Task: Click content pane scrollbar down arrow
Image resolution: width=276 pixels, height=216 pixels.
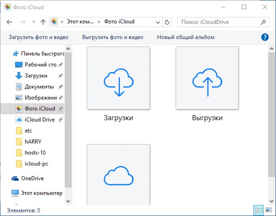Action: (272, 201)
